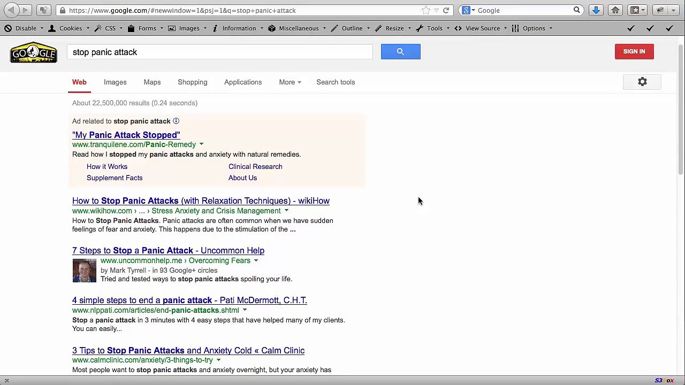
Task: Click the tab groups button beside navigation arrows
Action: [44, 10]
